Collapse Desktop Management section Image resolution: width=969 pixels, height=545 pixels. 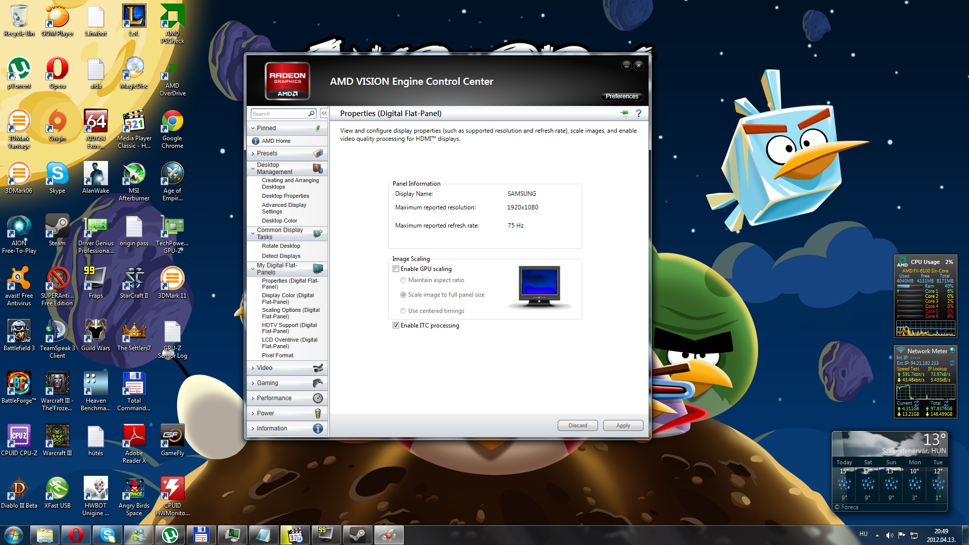(x=287, y=169)
